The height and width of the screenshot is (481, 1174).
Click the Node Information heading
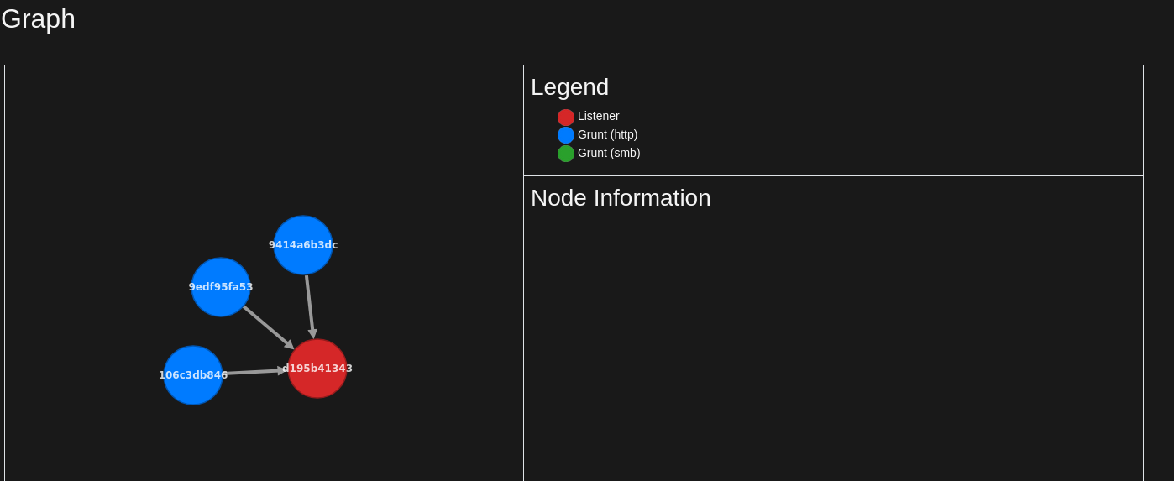[x=621, y=198]
